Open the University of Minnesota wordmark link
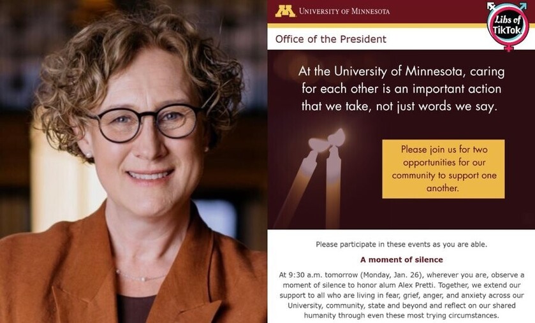 tap(344, 11)
